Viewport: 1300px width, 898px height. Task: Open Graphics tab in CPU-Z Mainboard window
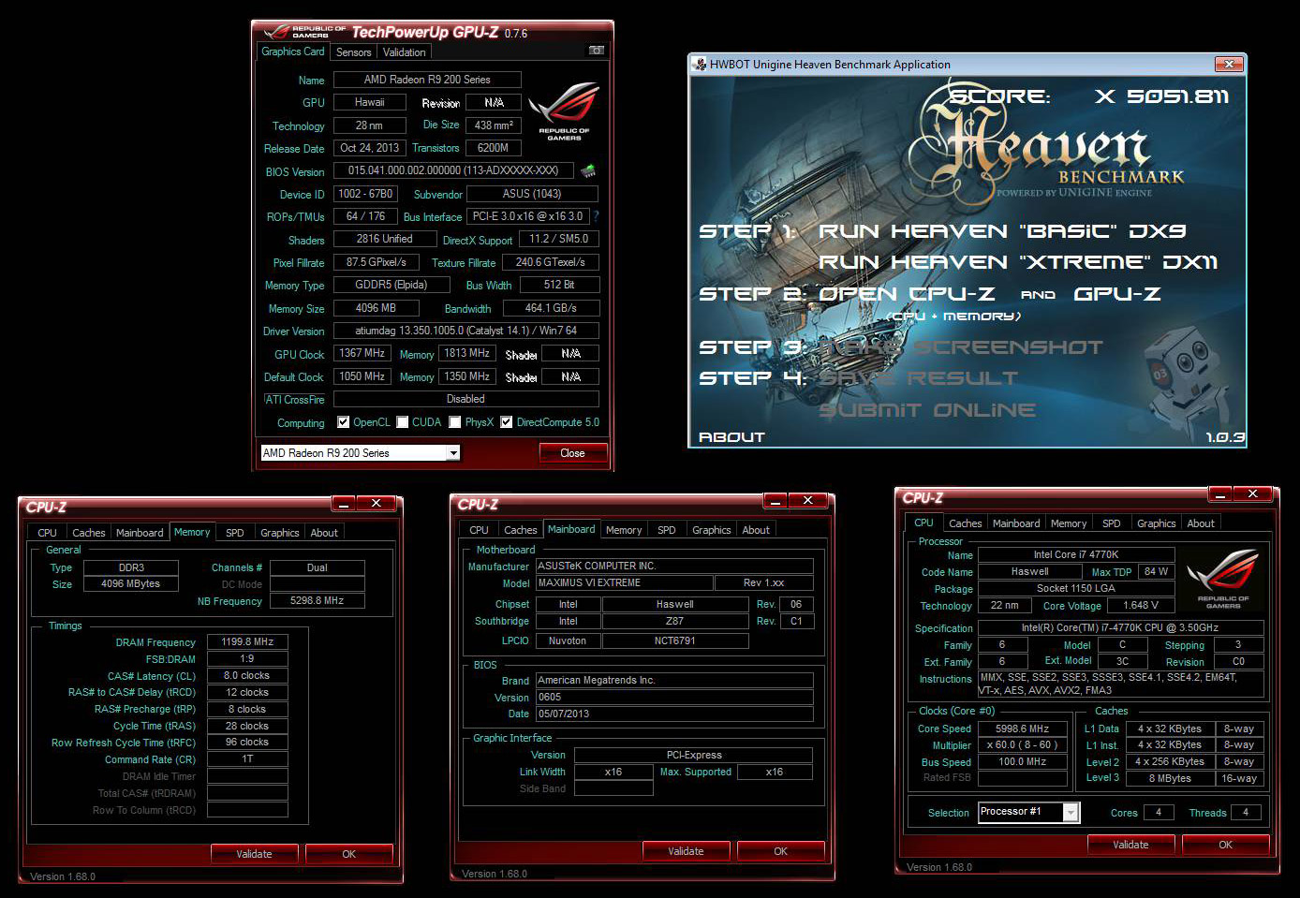click(x=712, y=530)
